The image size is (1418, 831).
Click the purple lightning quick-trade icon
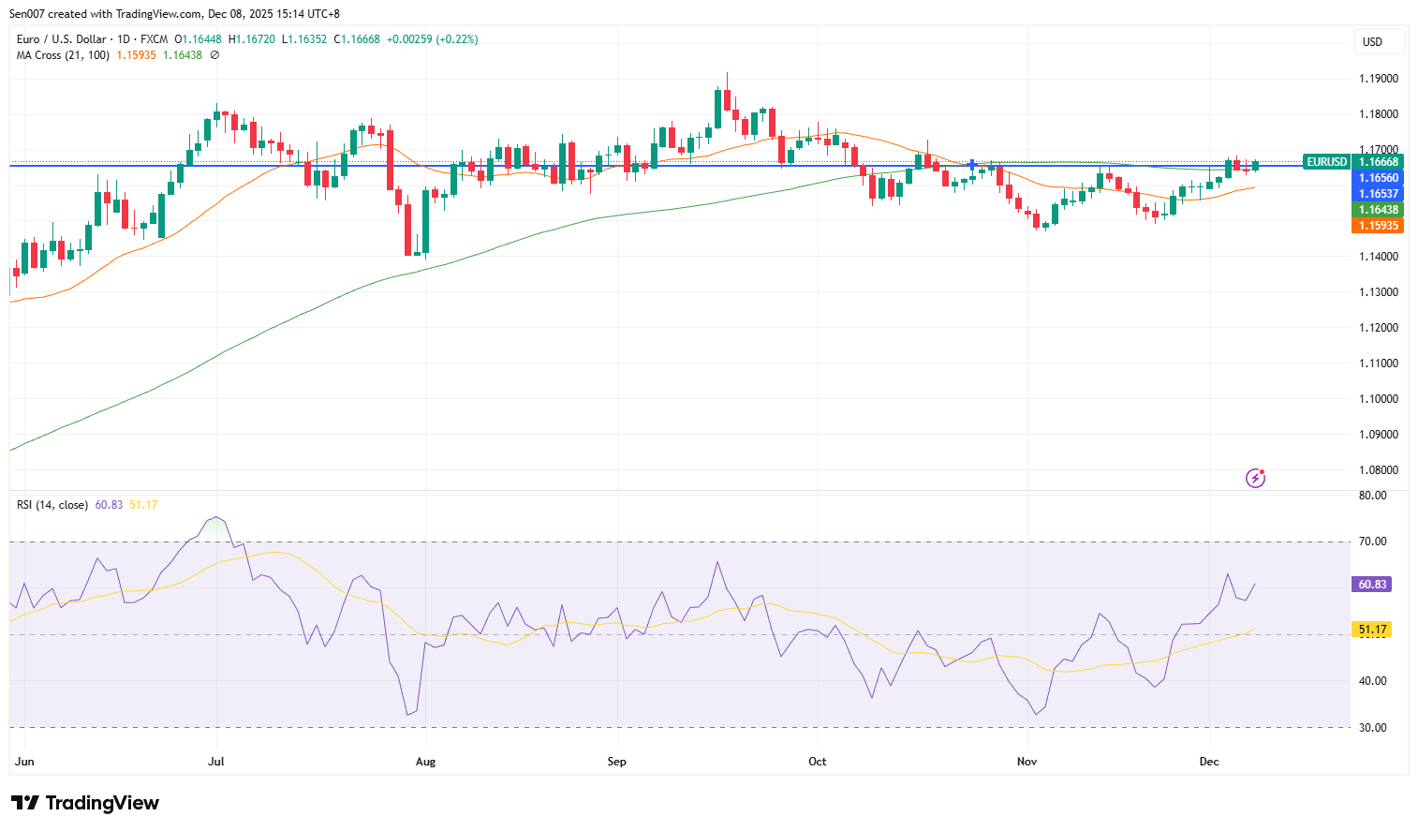click(x=1253, y=478)
